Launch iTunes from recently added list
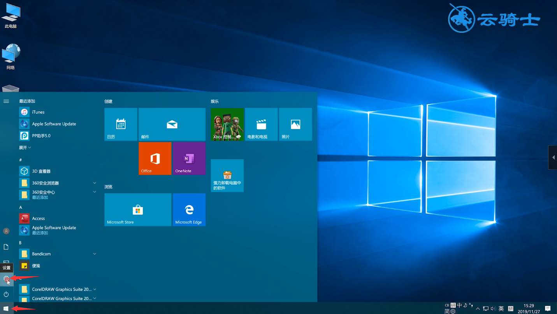 click(x=58, y=112)
